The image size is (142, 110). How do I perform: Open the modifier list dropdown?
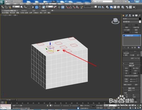click(x=132, y=22)
